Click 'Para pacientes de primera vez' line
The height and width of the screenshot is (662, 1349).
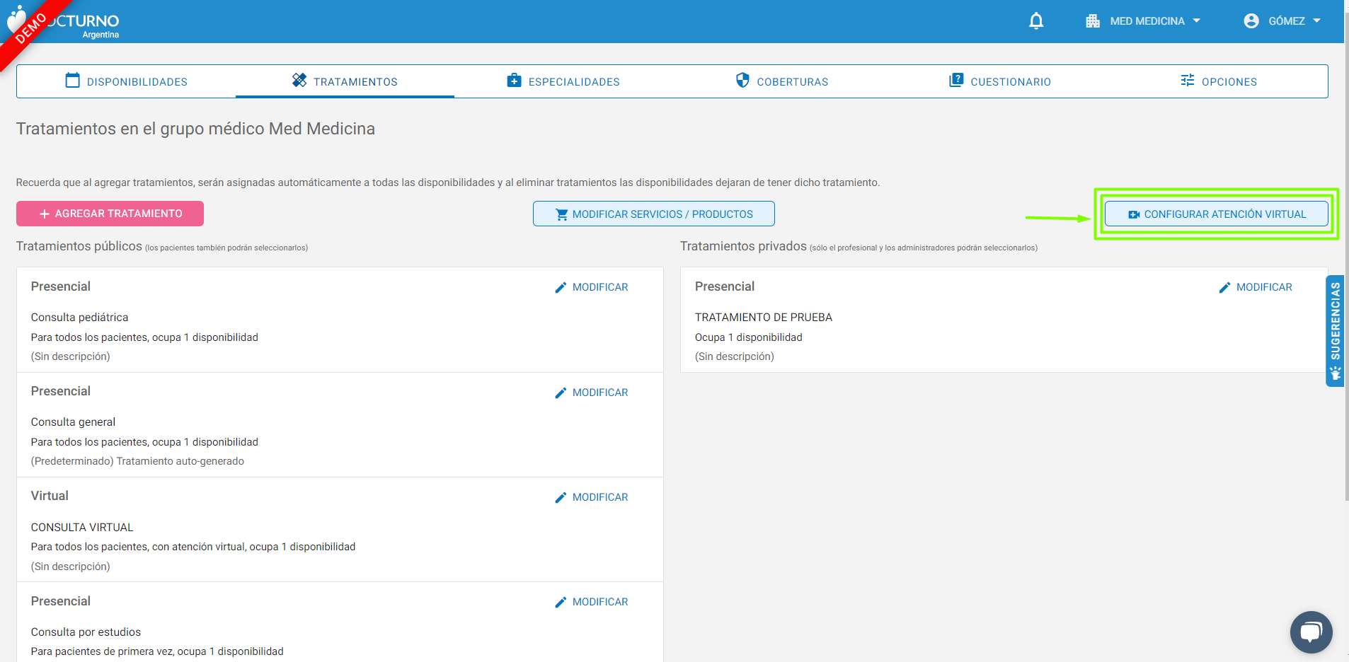157,651
